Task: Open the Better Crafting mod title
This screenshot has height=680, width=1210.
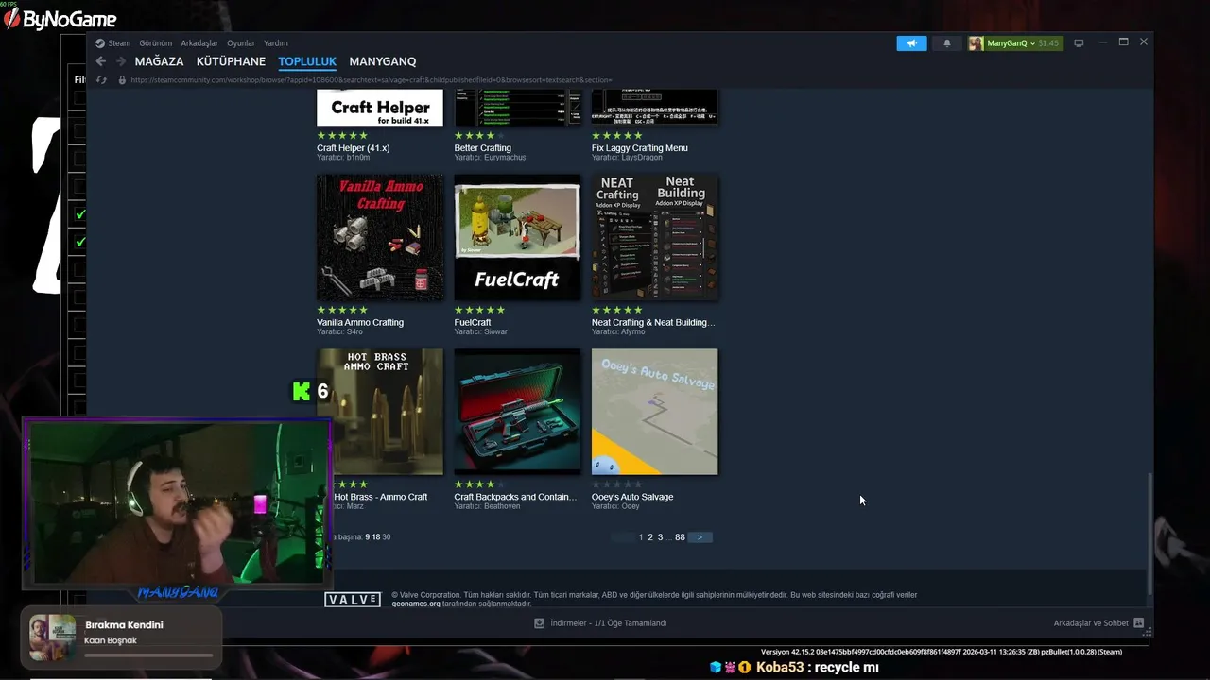Action: click(x=482, y=148)
